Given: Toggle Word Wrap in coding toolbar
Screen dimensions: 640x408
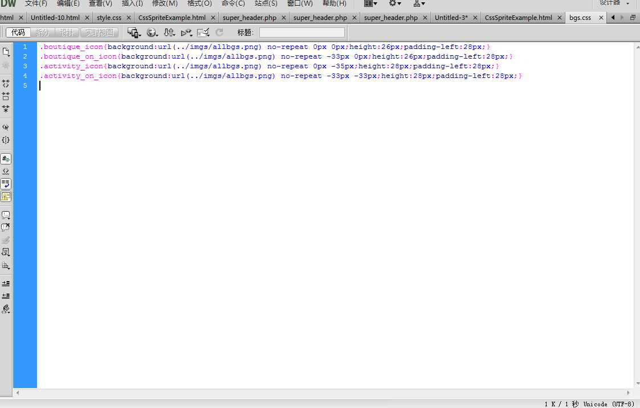Looking at the screenshot, I should [6, 184].
